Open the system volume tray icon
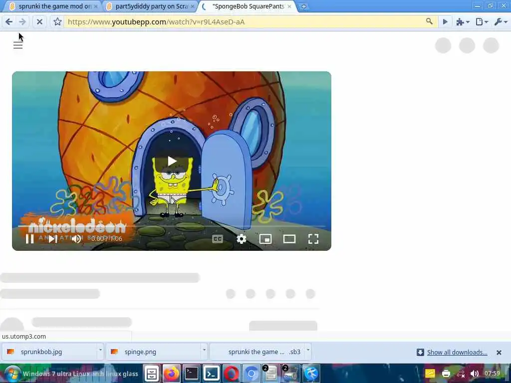The image size is (511, 383). (475, 374)
